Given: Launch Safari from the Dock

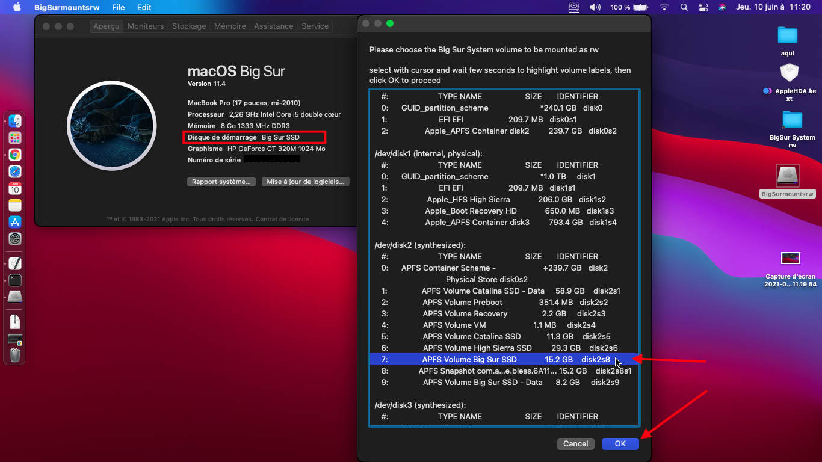Looking at the screenshot, I should pyautogui.click(x=15, y=171).
